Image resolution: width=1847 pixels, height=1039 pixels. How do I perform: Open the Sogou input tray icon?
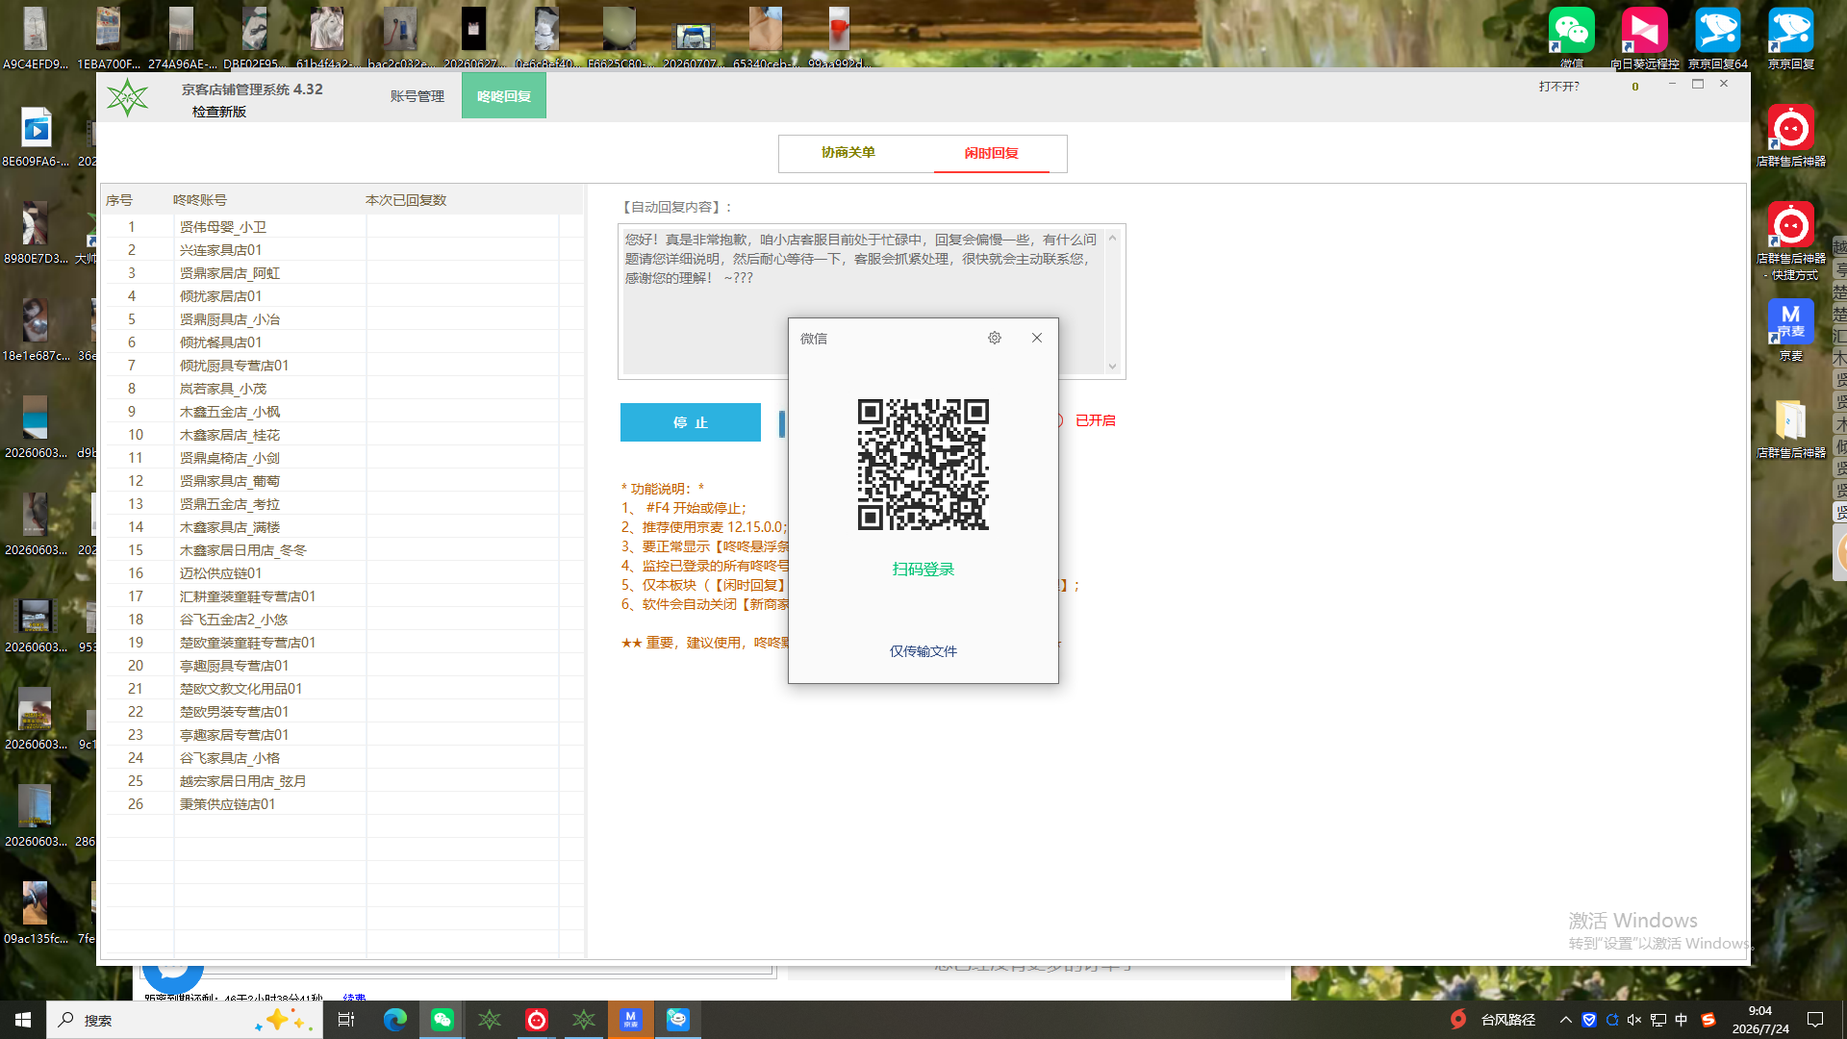(1708, 1020)
